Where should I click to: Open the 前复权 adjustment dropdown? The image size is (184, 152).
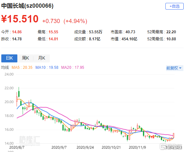[x=174, y=68]
